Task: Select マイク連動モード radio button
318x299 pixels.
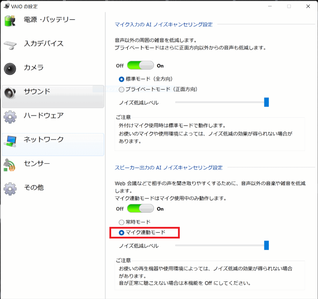Action: pyautogui.click(x=121, y=233)
